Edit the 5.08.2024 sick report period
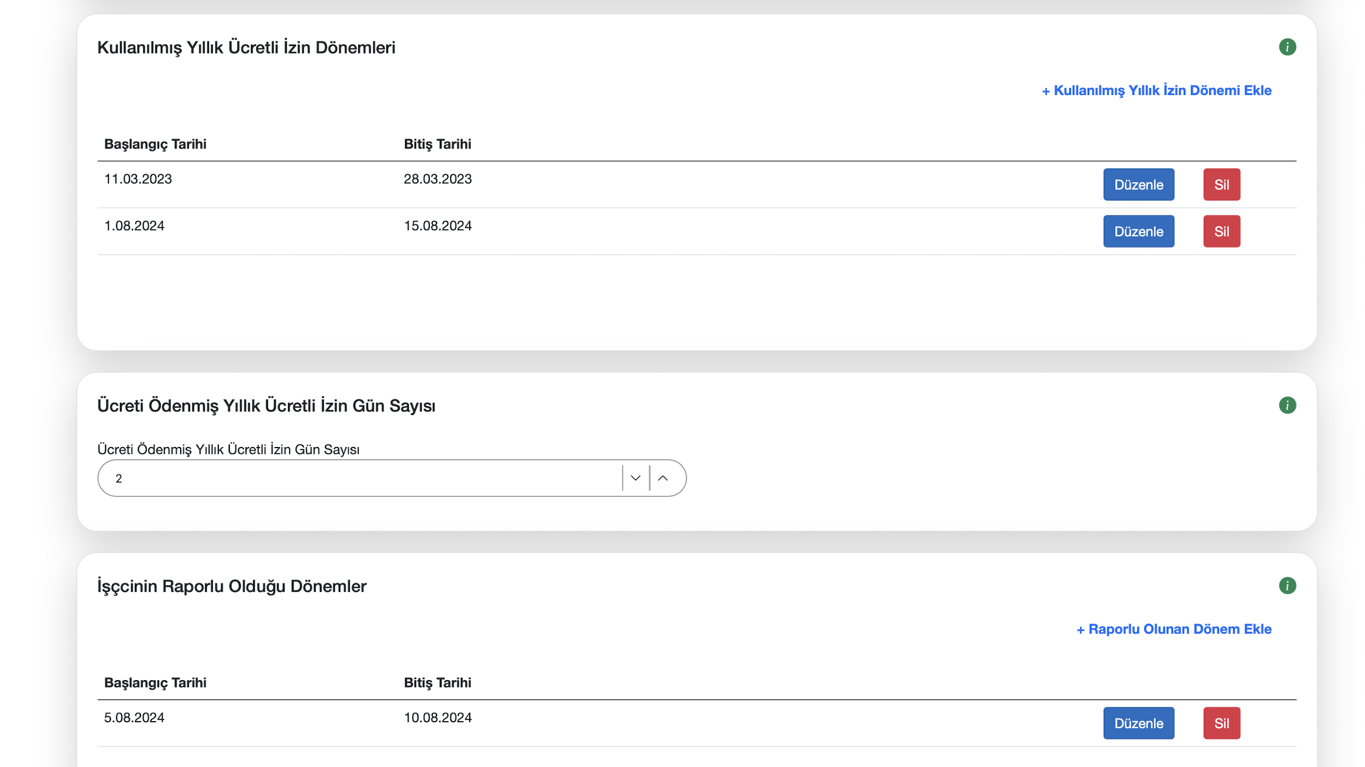 pyautogui.click(x=1138, y=723)
